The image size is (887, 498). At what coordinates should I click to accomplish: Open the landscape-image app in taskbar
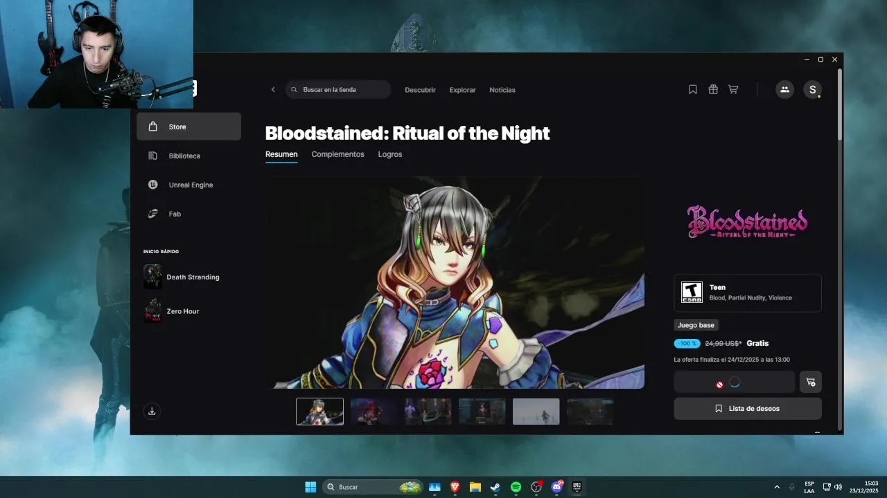[x=434, y=487]
